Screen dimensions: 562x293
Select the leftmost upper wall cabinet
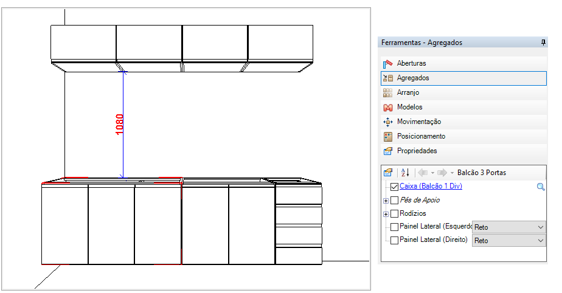click(83, 43)
